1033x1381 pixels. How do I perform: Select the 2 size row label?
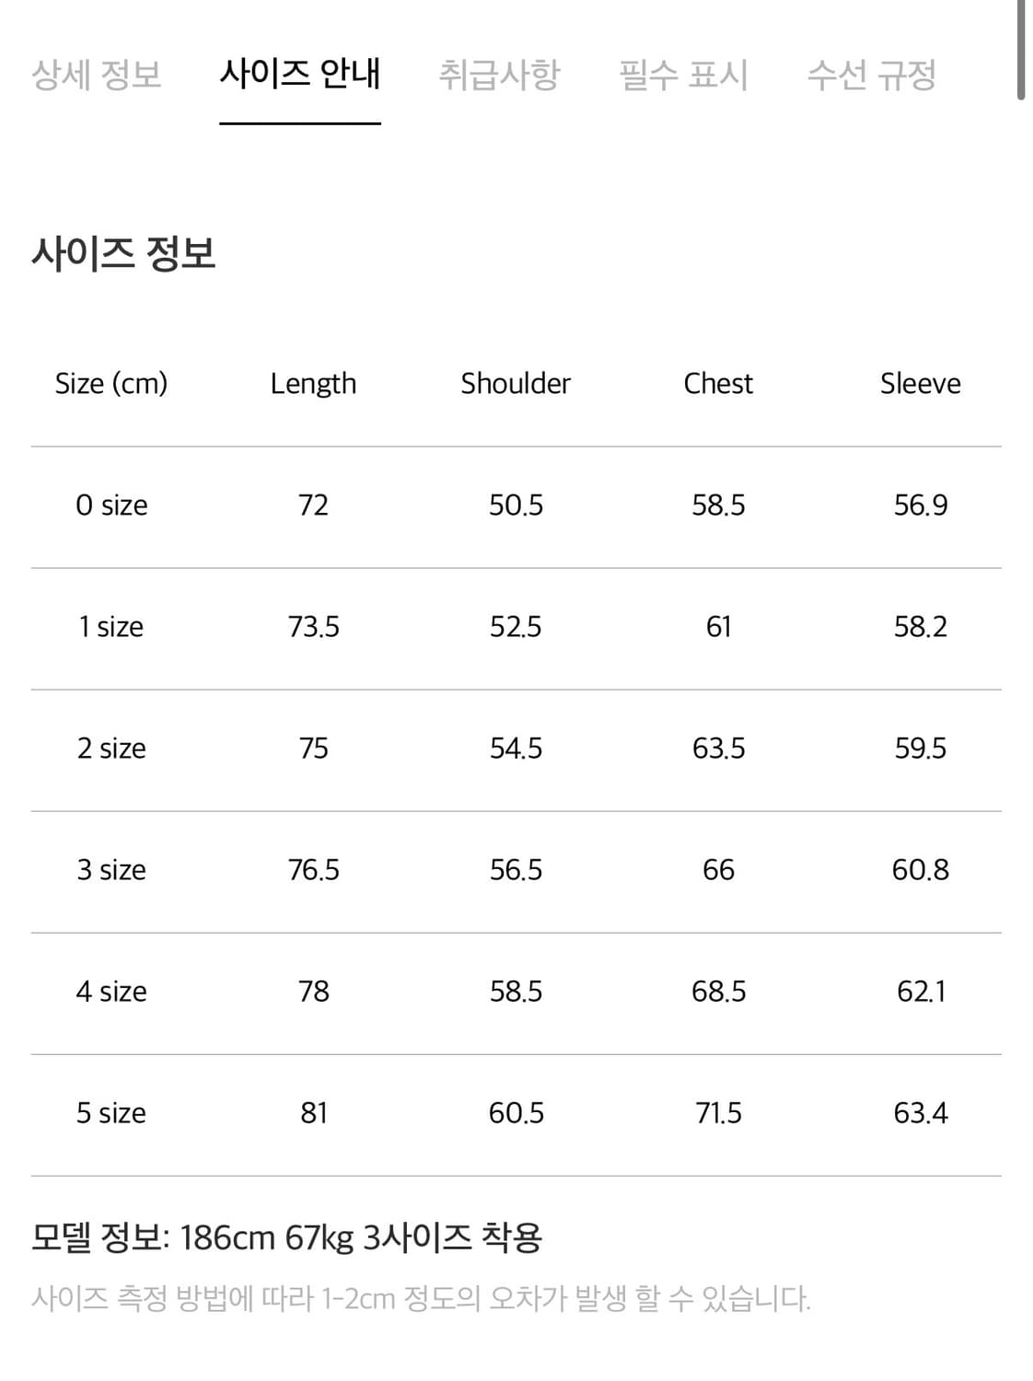point(110,748)
